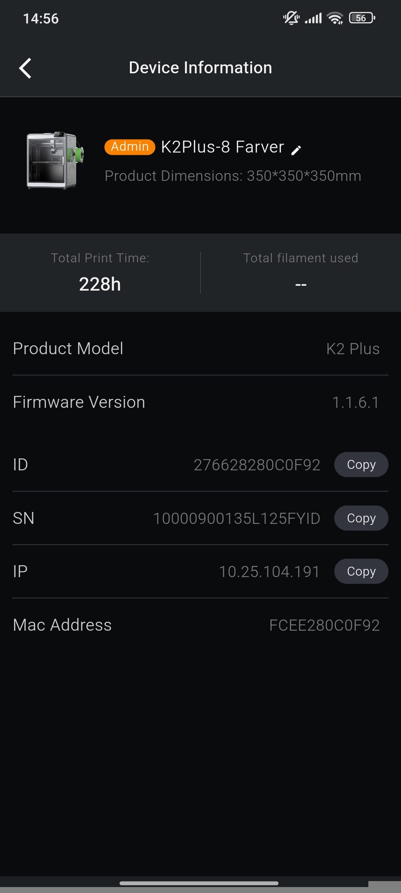This screenshot has height=893, width=401.
Task: Tap the Total Print Time 228h value
Action: (100, 284)
